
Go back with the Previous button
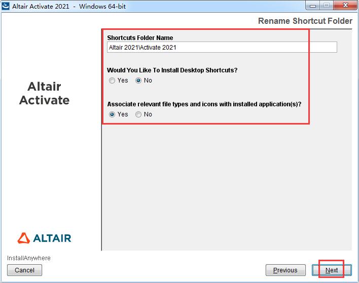pyautogui.click(x=285, y=270)
